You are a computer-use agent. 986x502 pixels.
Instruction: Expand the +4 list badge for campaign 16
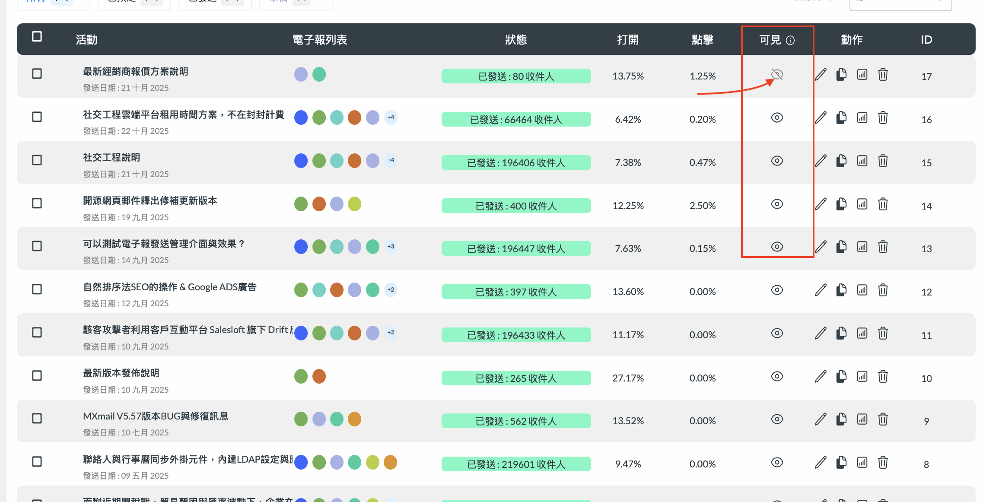tap(391, 117)
